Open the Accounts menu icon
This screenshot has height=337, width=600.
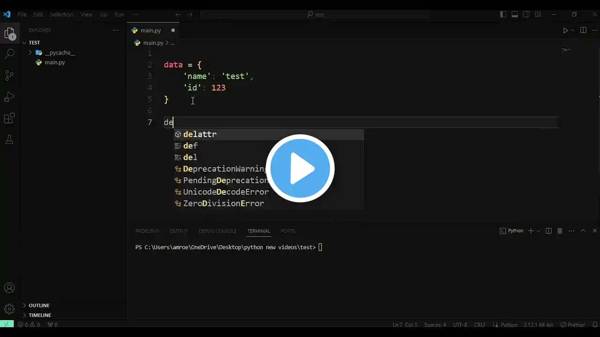[9, 288]
